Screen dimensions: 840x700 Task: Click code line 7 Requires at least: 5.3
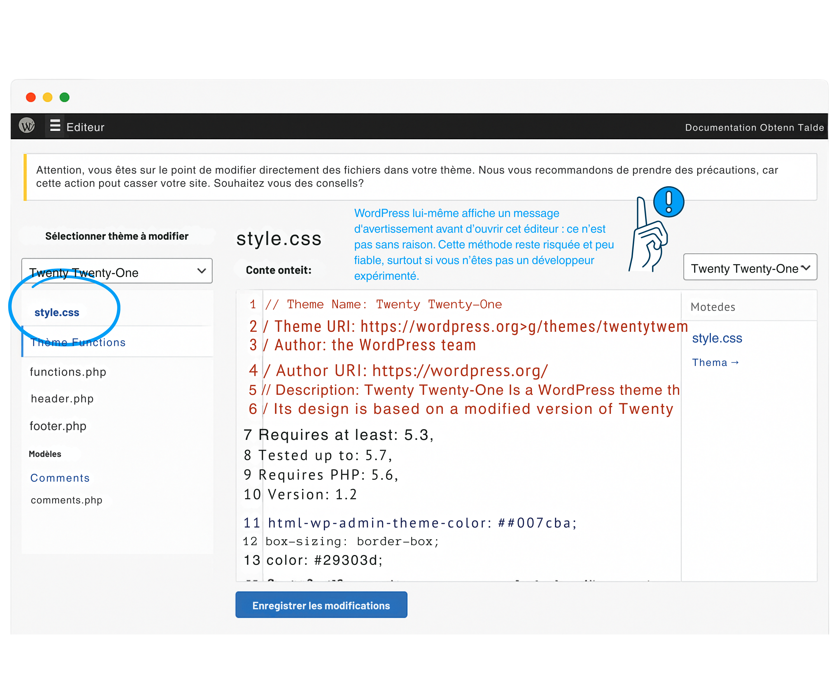339,435
